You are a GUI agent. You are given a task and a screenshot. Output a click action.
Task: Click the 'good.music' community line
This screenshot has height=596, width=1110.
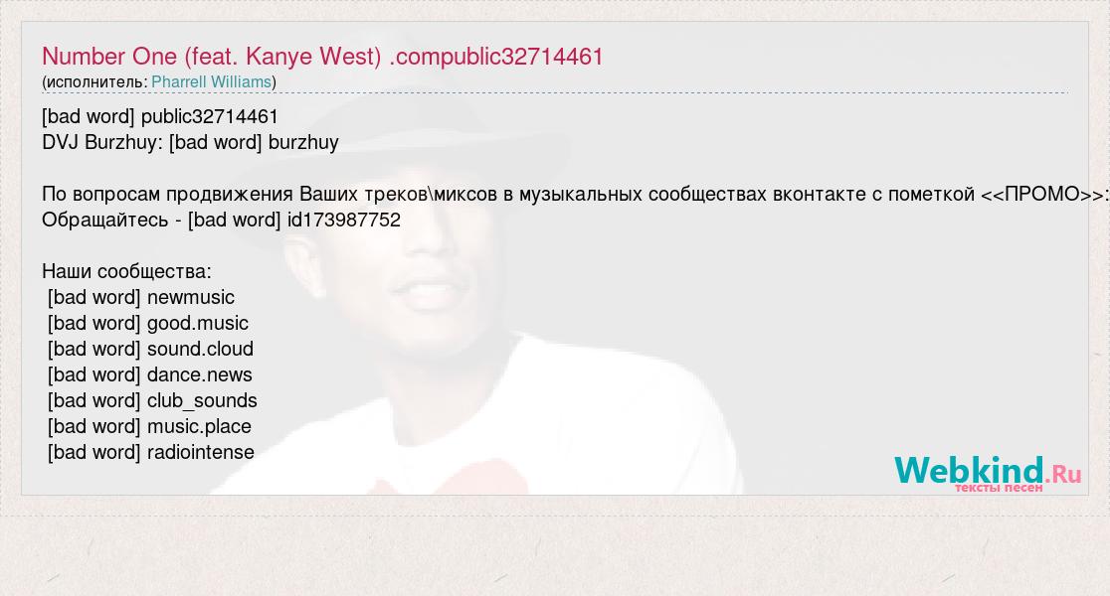click(148, 323)
